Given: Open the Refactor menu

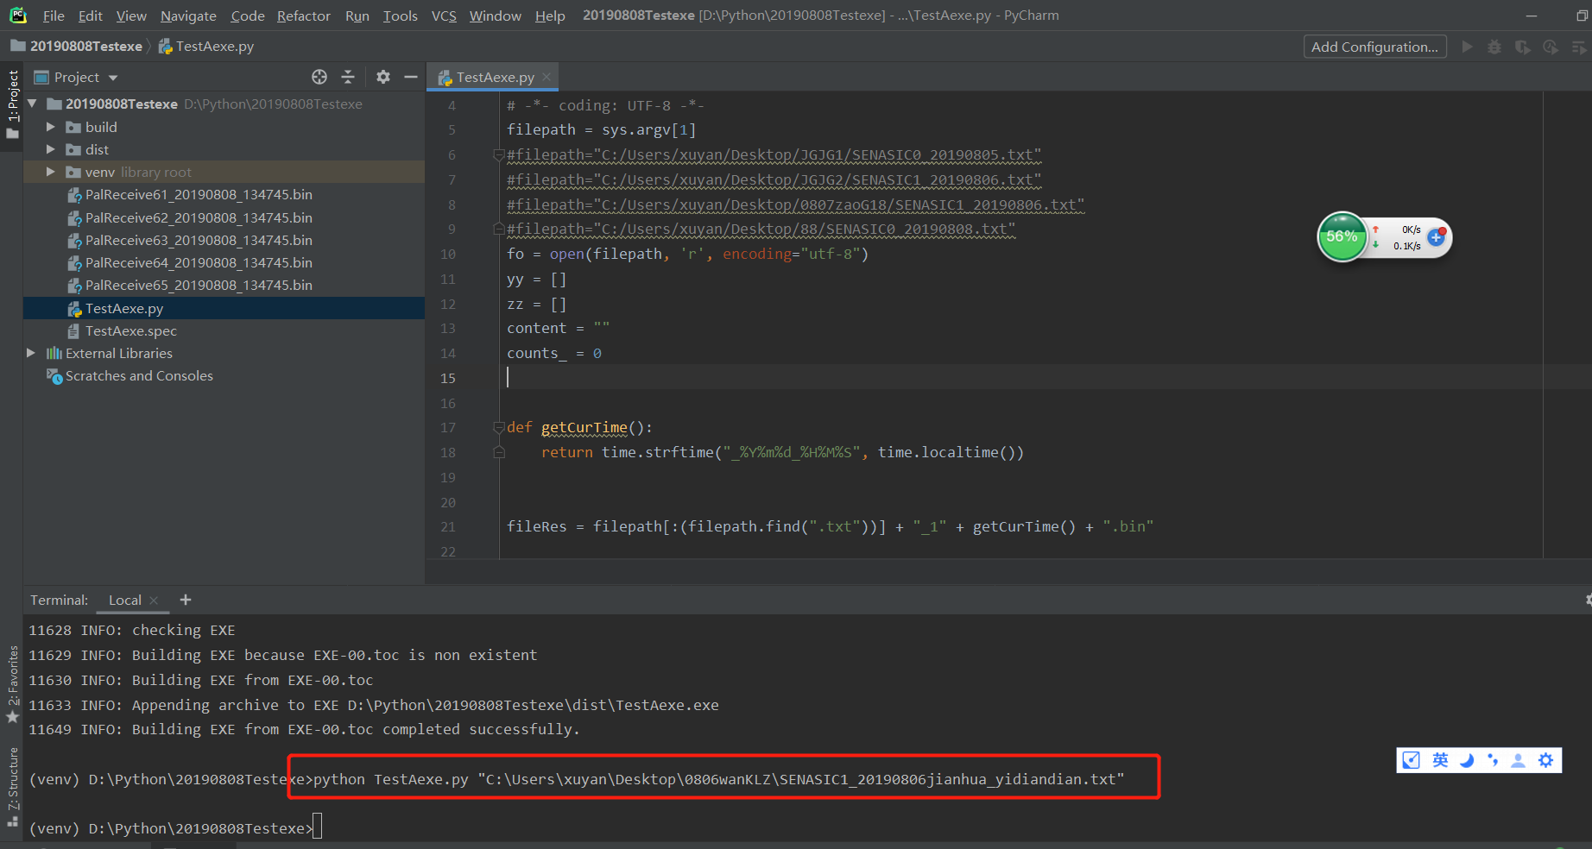Looking at the screenshot, I should coord(303,16).
